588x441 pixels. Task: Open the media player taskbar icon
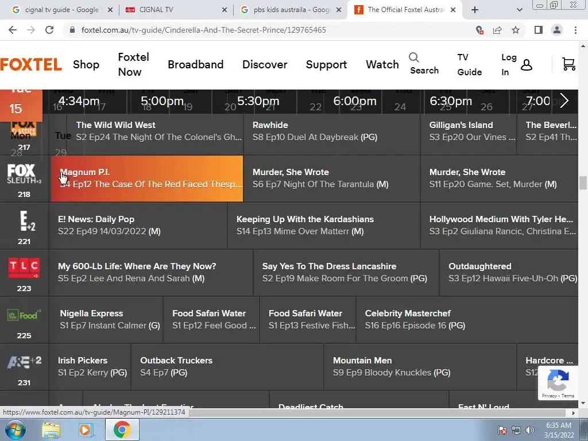click(x=86, y=430)
